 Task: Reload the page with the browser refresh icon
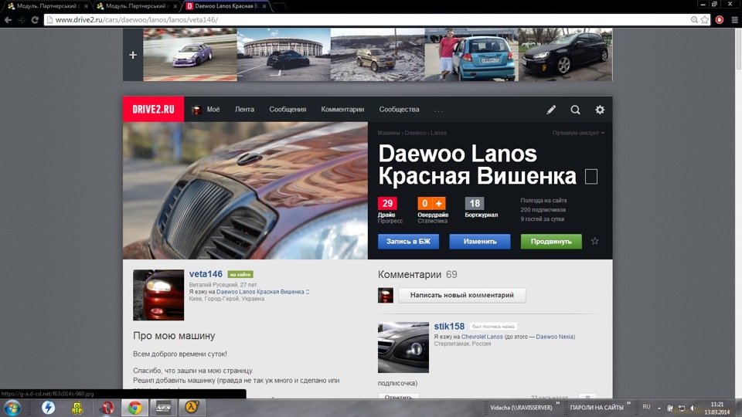(x=35, y=20)
